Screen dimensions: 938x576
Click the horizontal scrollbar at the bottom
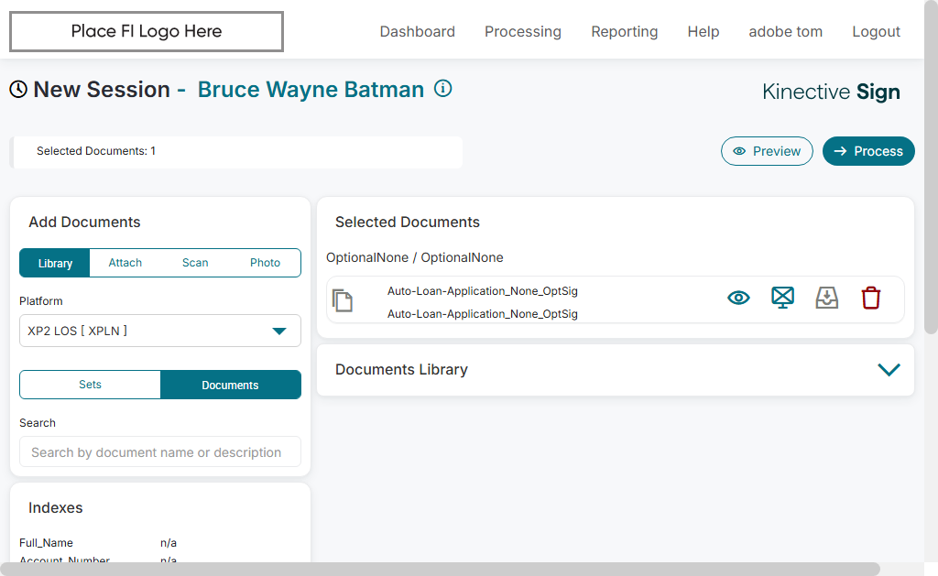[440, 569]
